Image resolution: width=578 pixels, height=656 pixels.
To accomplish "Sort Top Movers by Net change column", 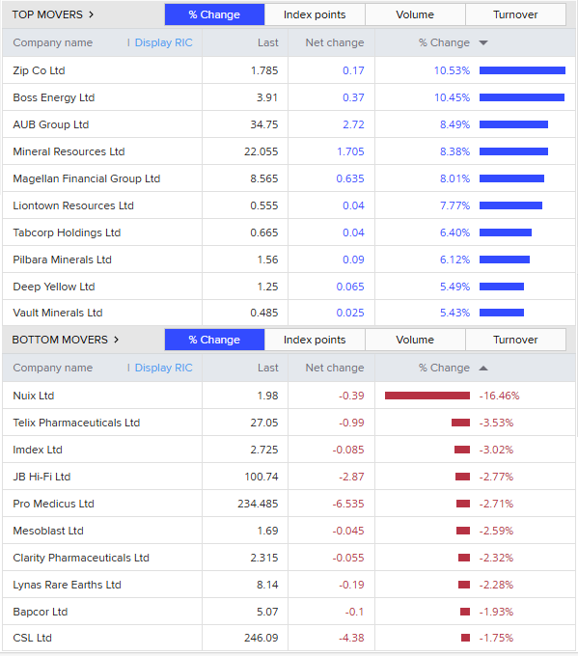I will (335, 42).
